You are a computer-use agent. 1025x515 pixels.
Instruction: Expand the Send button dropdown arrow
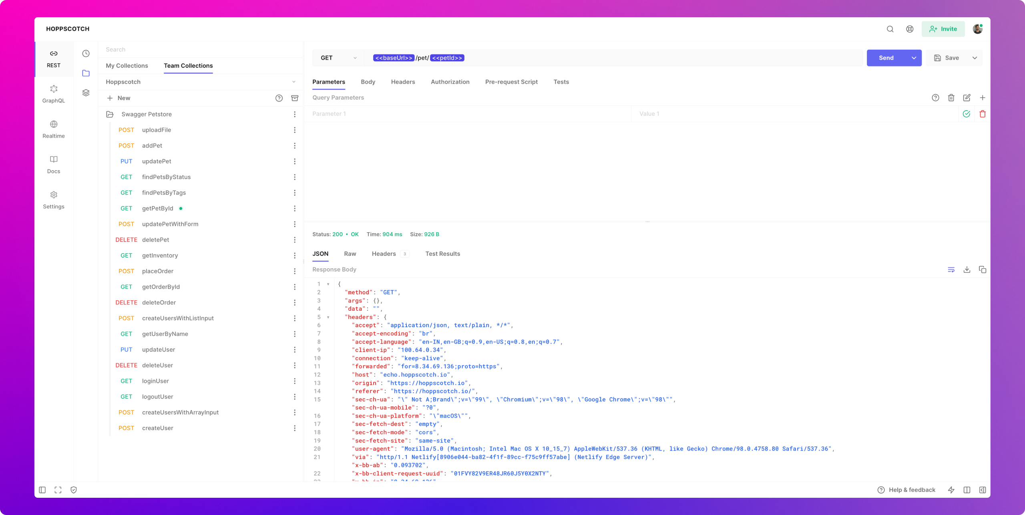point(914,58)
